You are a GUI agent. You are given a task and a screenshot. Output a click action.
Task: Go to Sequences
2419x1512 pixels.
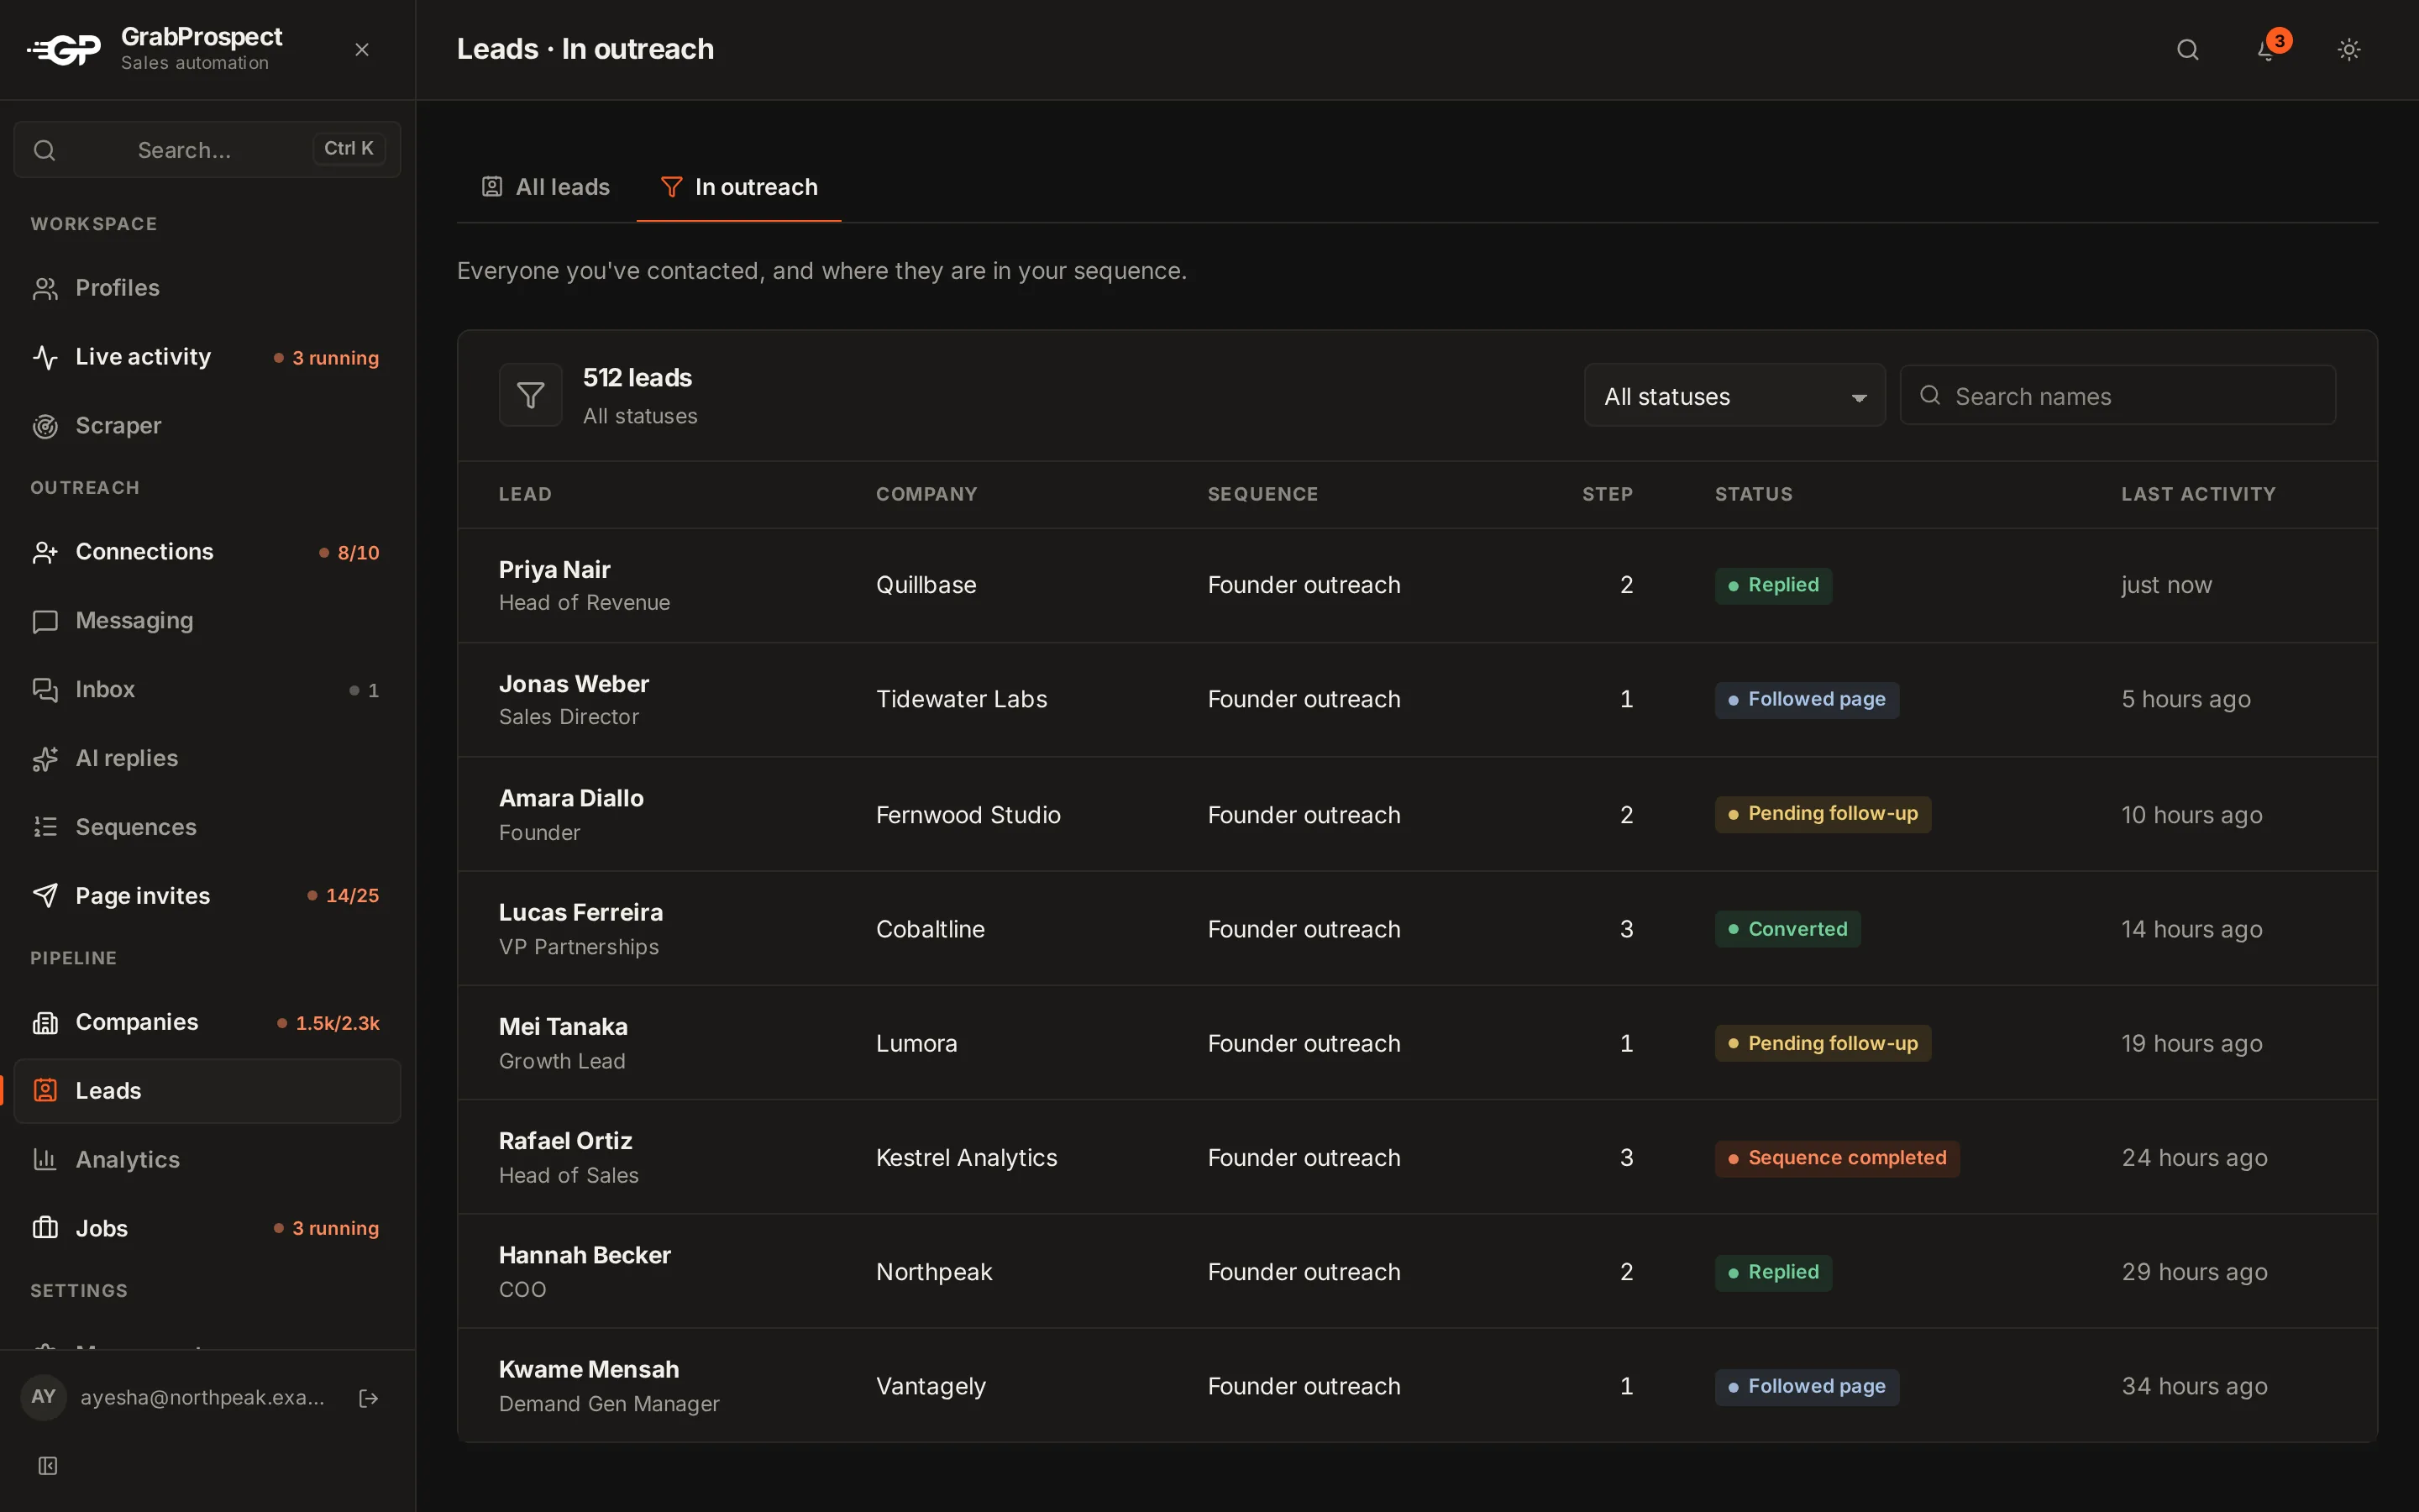point(207,828)
